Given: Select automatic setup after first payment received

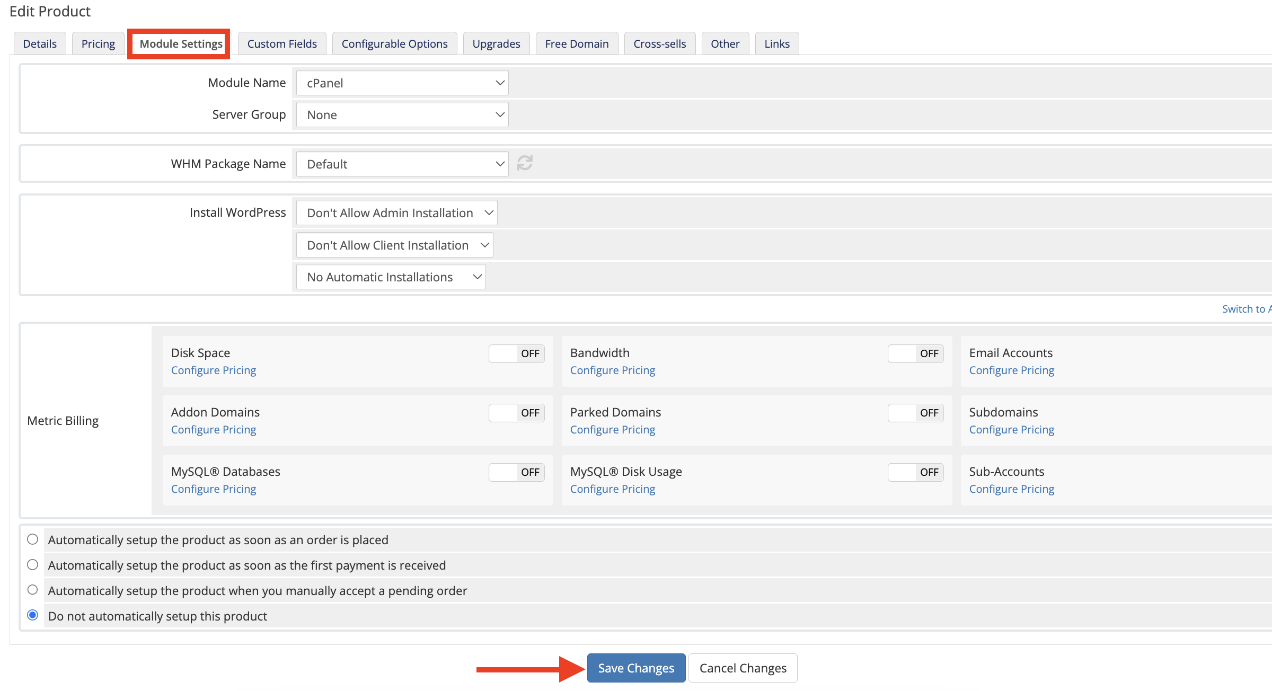Looking at the screenshot, I should coord(33,565).
